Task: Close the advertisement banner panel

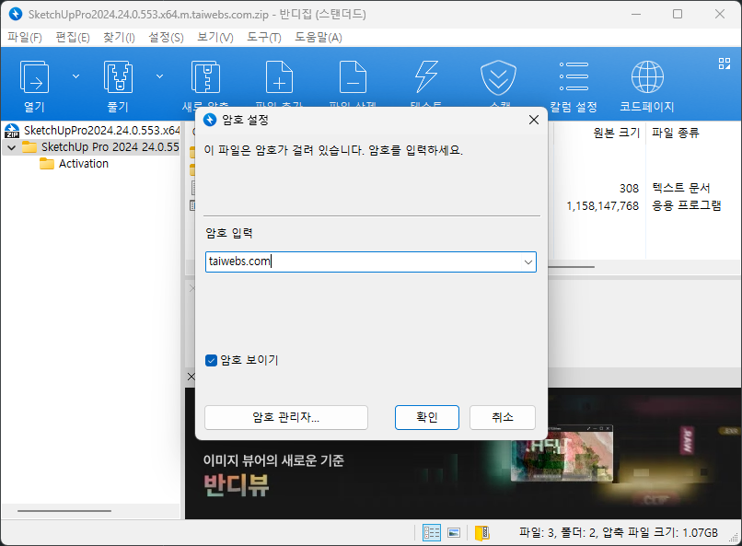Action: click(191, 378)
